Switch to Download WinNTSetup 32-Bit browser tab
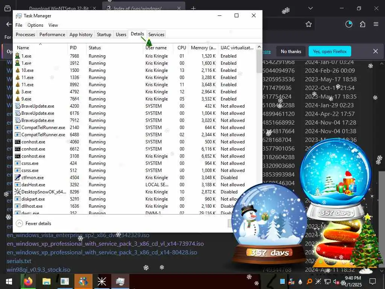This screenshot has height=289, width=385. point(59,8)
